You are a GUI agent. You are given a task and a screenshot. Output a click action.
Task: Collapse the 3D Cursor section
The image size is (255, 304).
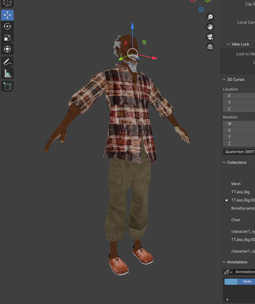tap(234, 80)
